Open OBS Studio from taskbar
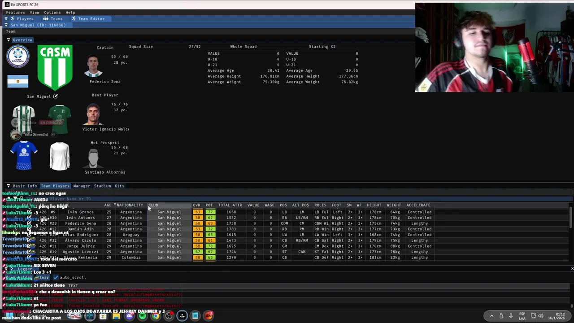 (169, 316)
